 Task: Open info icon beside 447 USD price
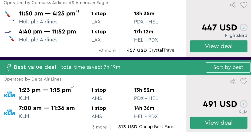pos(243,27)
